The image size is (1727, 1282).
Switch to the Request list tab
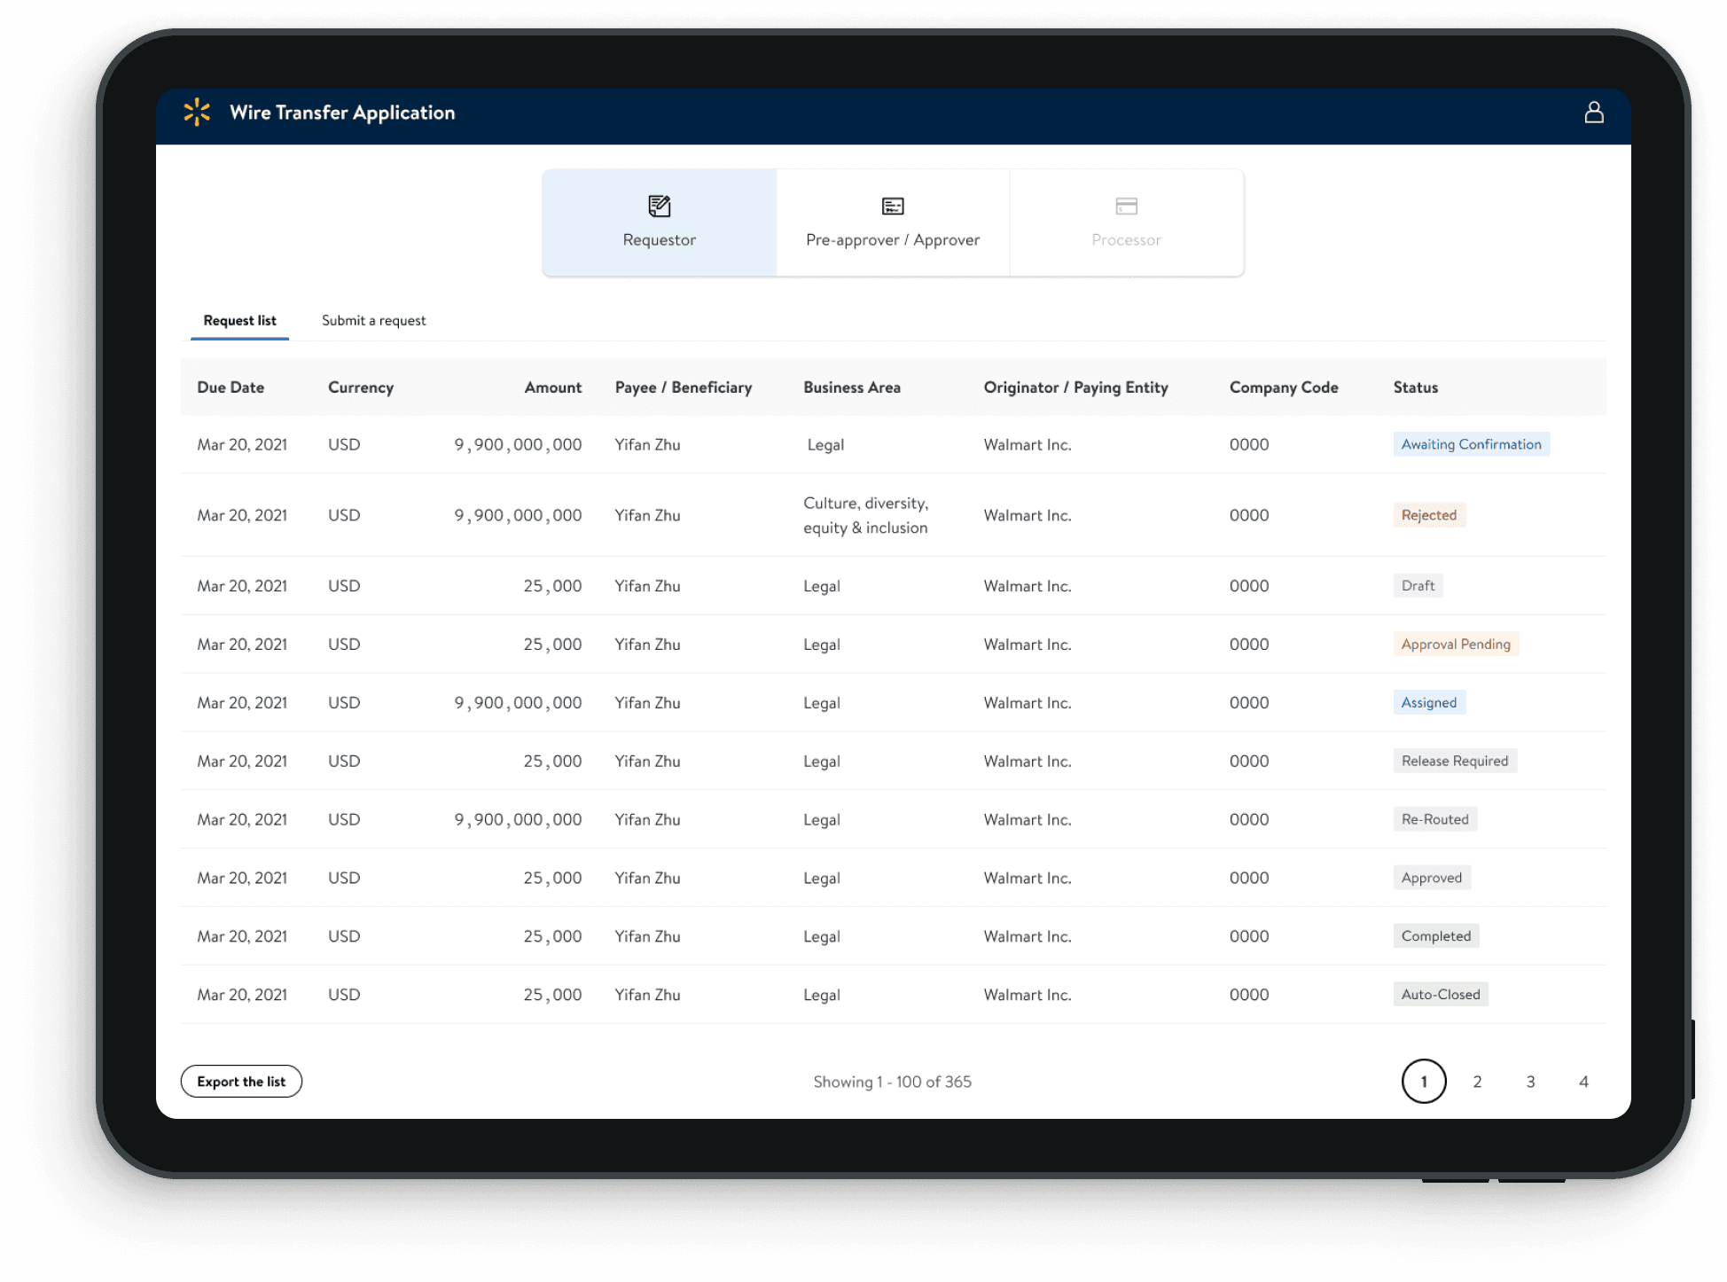tap(239, 321)
